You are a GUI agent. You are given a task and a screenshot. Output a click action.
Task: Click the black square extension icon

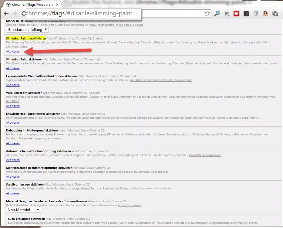click(246, 14)
